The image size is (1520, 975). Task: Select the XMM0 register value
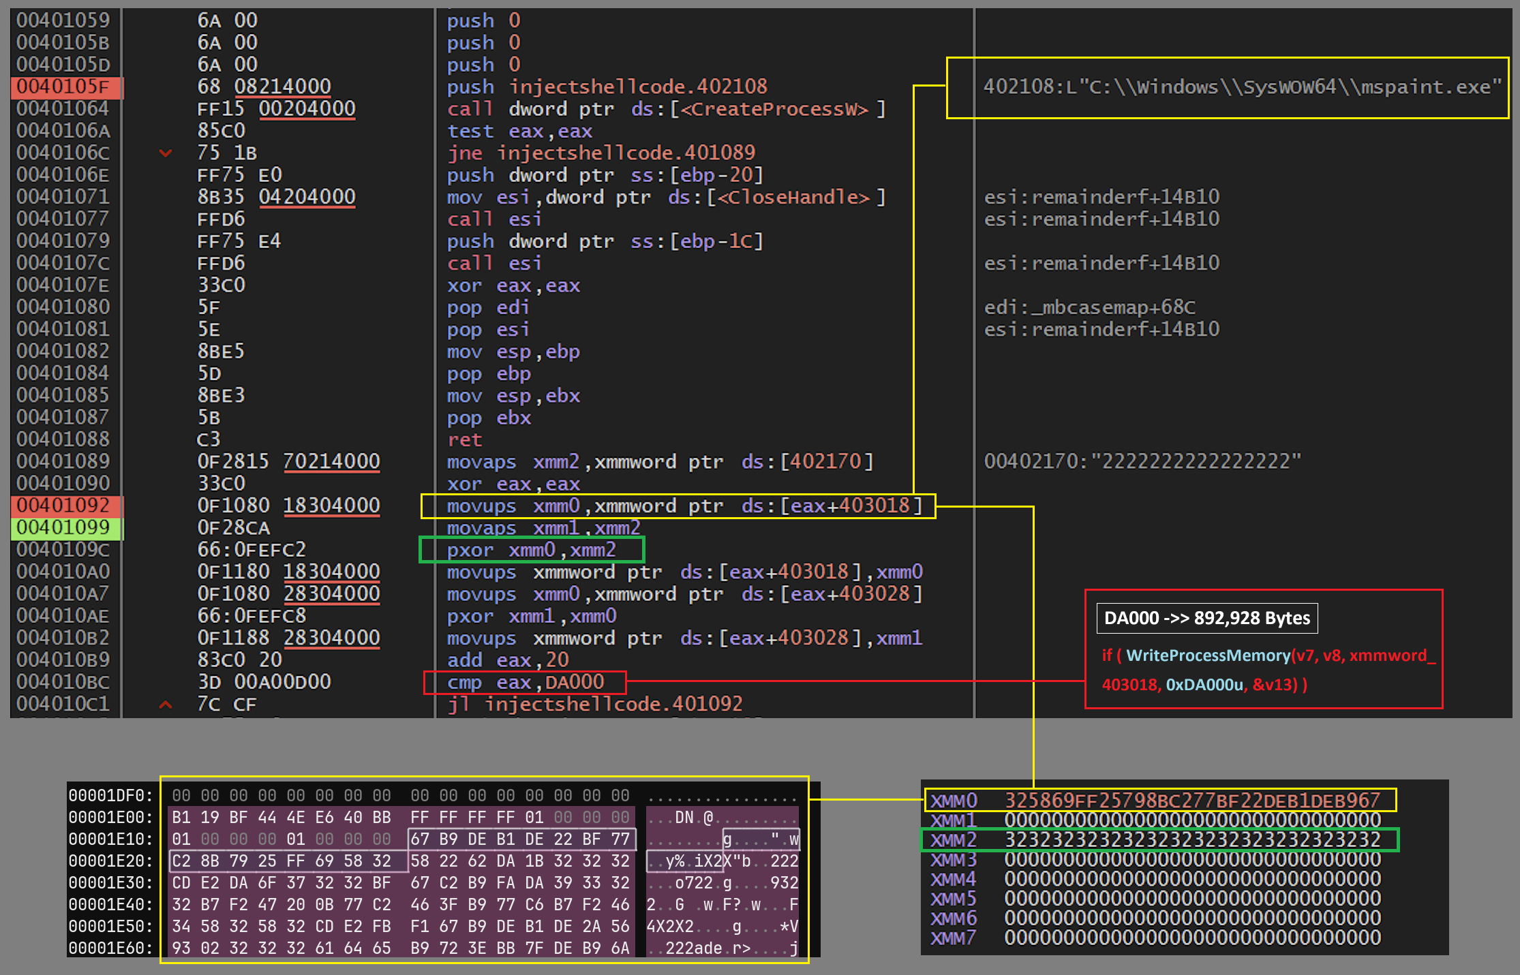[1191, 800]
